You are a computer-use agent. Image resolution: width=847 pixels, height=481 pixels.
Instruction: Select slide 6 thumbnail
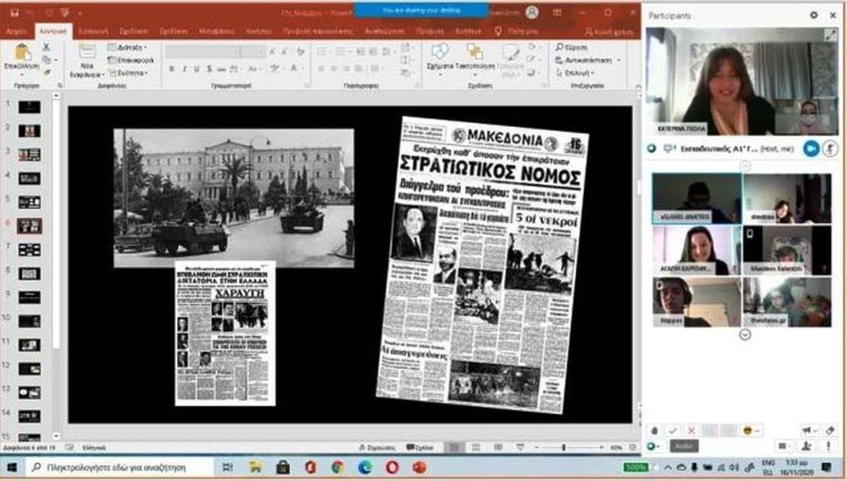(29, 226)
